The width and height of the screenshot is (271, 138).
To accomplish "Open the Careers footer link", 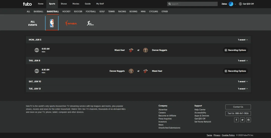I will pos(162,113).
